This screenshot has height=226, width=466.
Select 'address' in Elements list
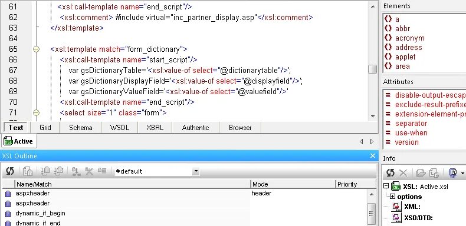tap(408, 48)
